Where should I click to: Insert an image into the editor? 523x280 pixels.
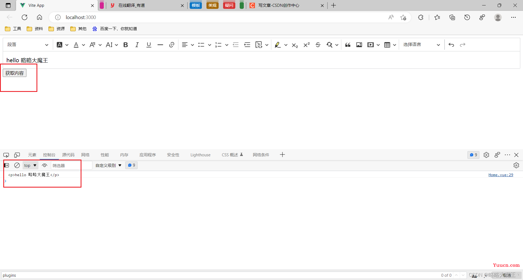[x=359, y=45]
